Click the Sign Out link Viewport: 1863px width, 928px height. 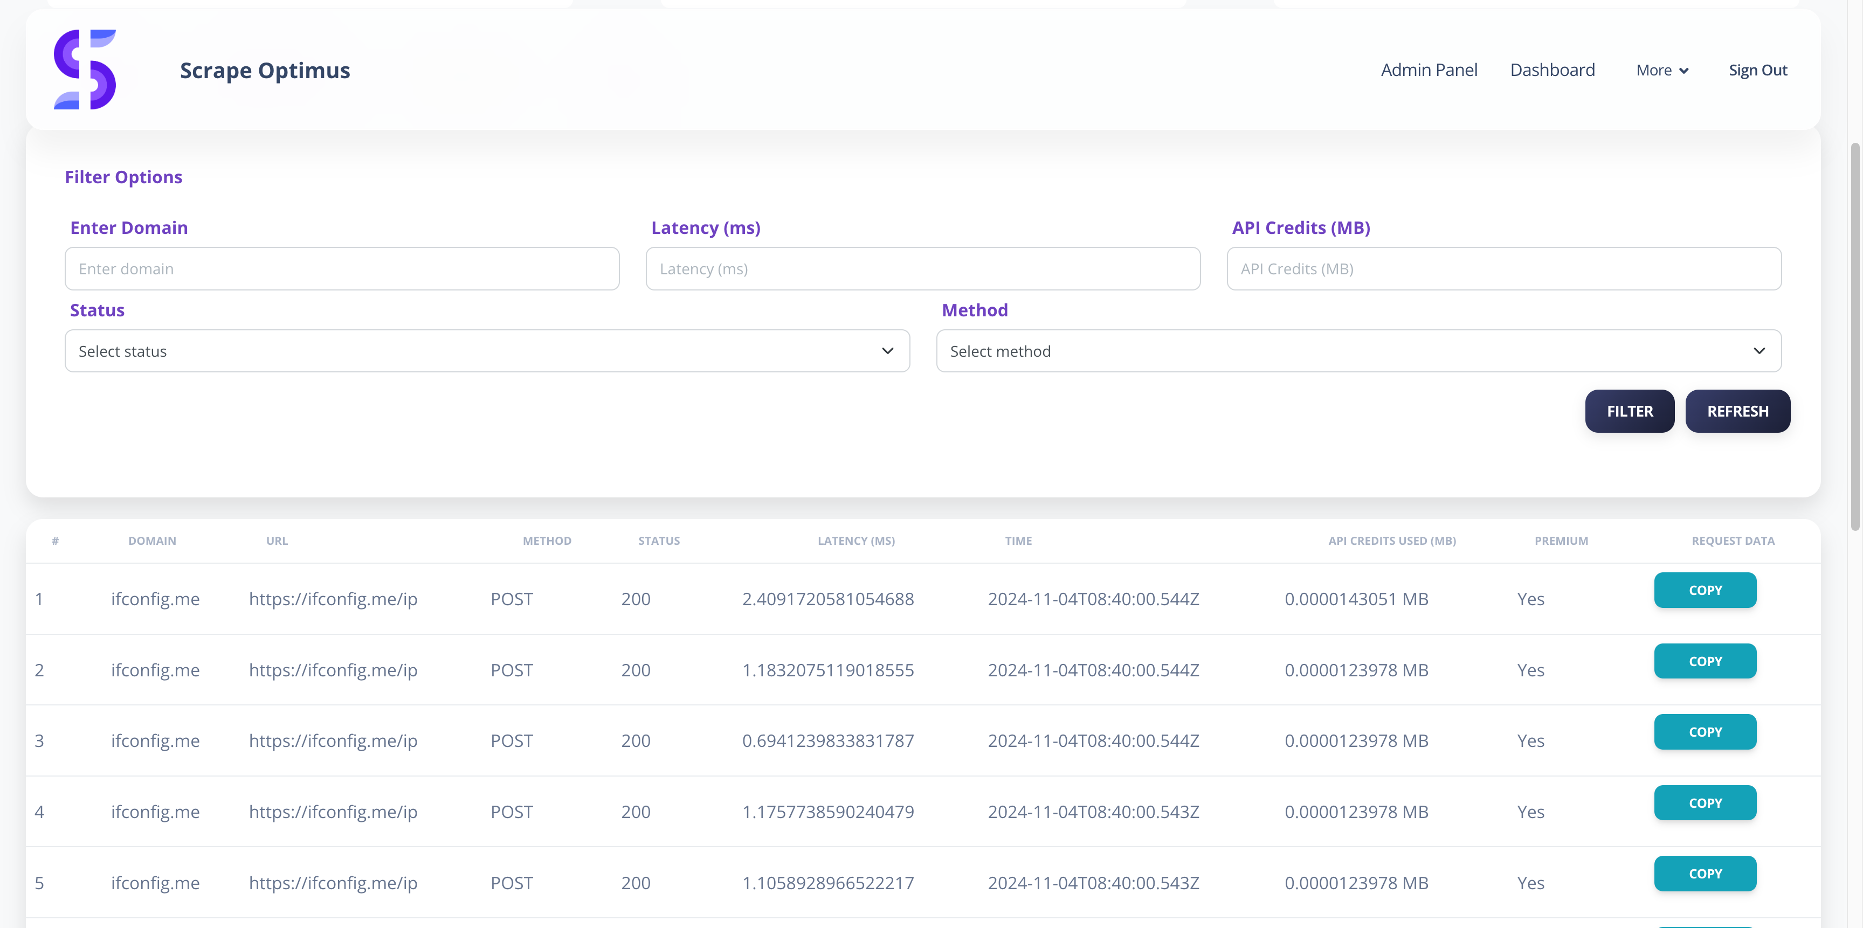pos(1757,70)
